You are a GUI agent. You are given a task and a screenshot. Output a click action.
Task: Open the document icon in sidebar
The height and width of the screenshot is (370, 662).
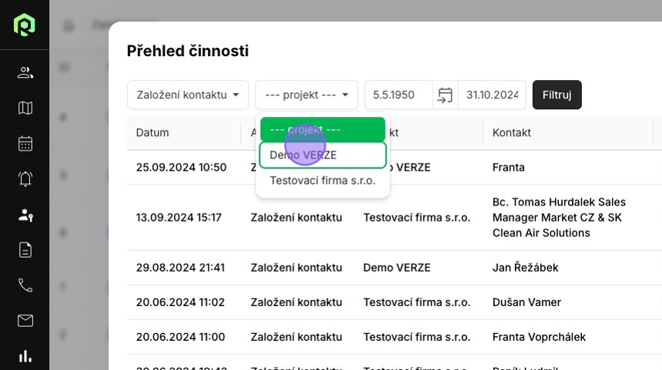(x=25, y=250)
